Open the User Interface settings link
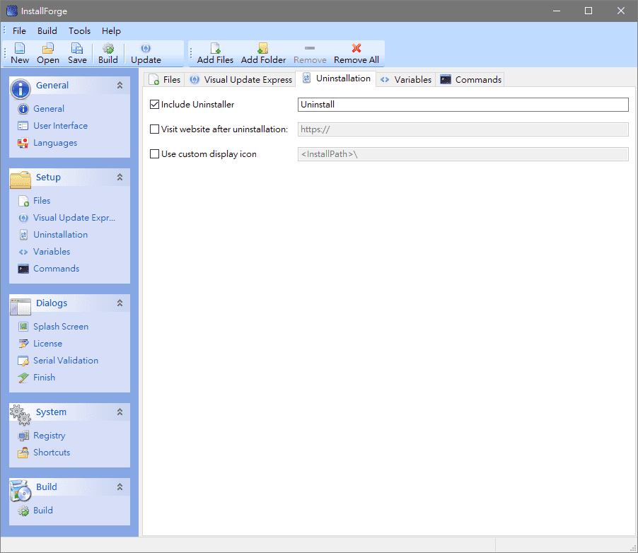The width and height of the screenshot is (638, 553). coord(60,126)
